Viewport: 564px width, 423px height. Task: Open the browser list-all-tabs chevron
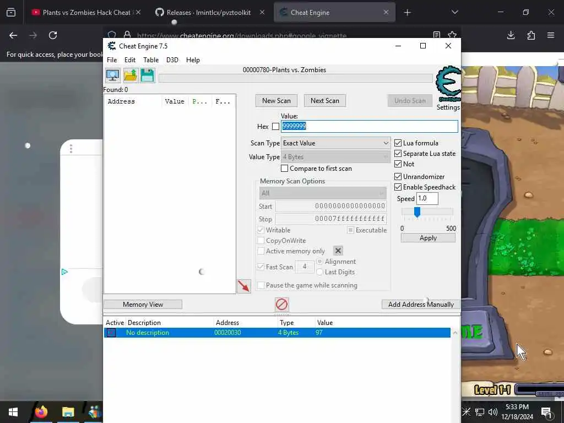[454, 12]
